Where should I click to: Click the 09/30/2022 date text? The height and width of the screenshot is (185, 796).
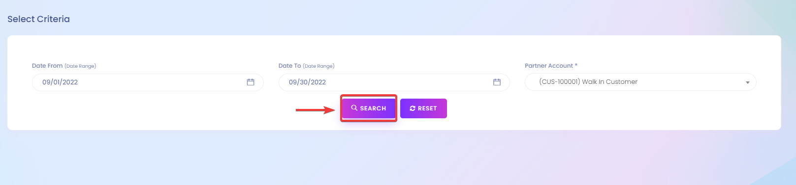(307, 82)
